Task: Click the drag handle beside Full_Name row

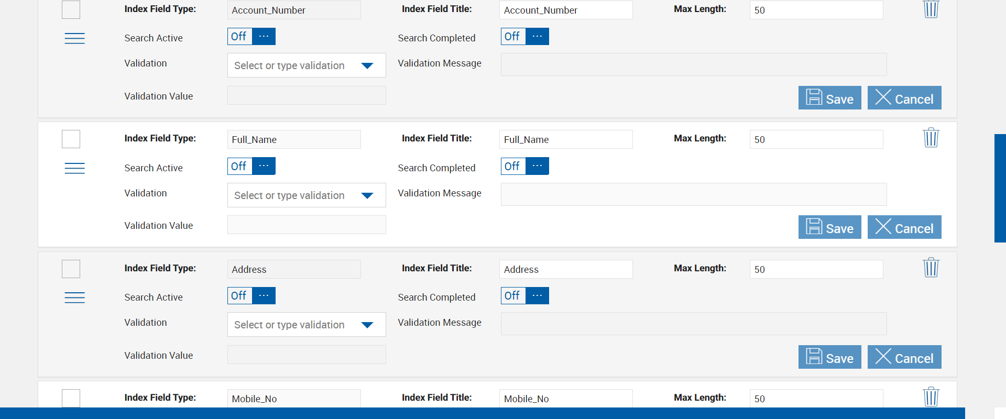Action: 74,168
